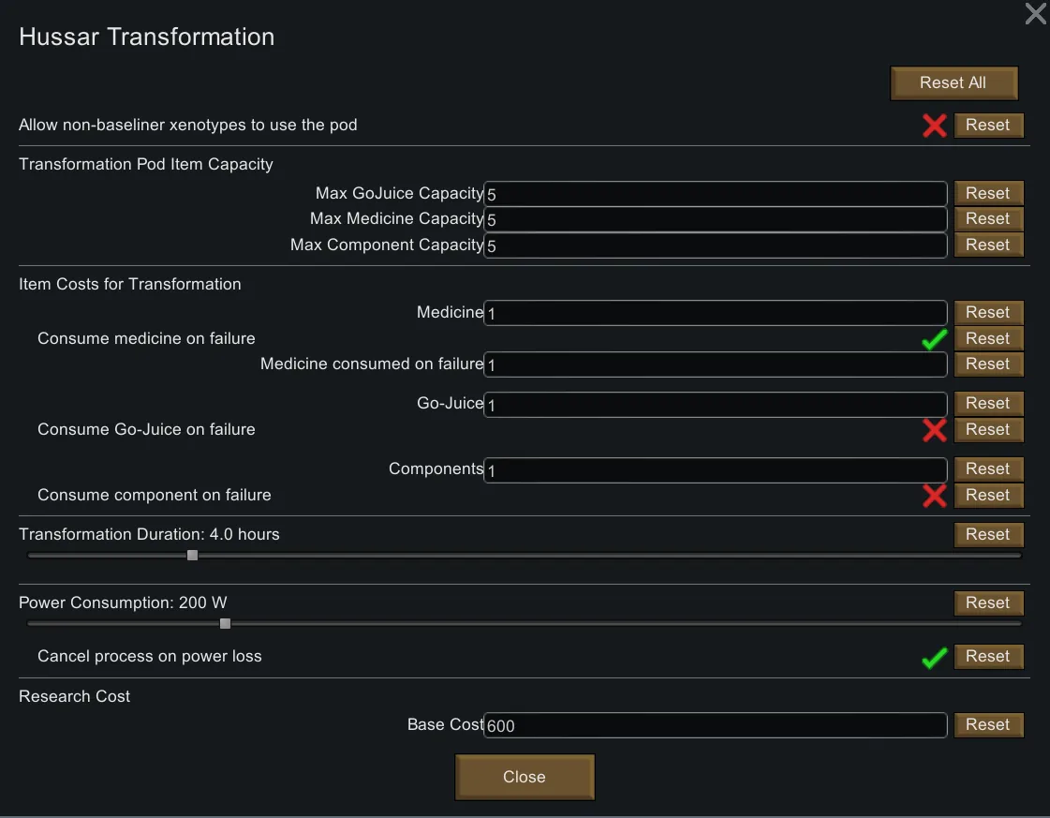
Task: Reset the research Base Cost
Action: tap(987, 724)
